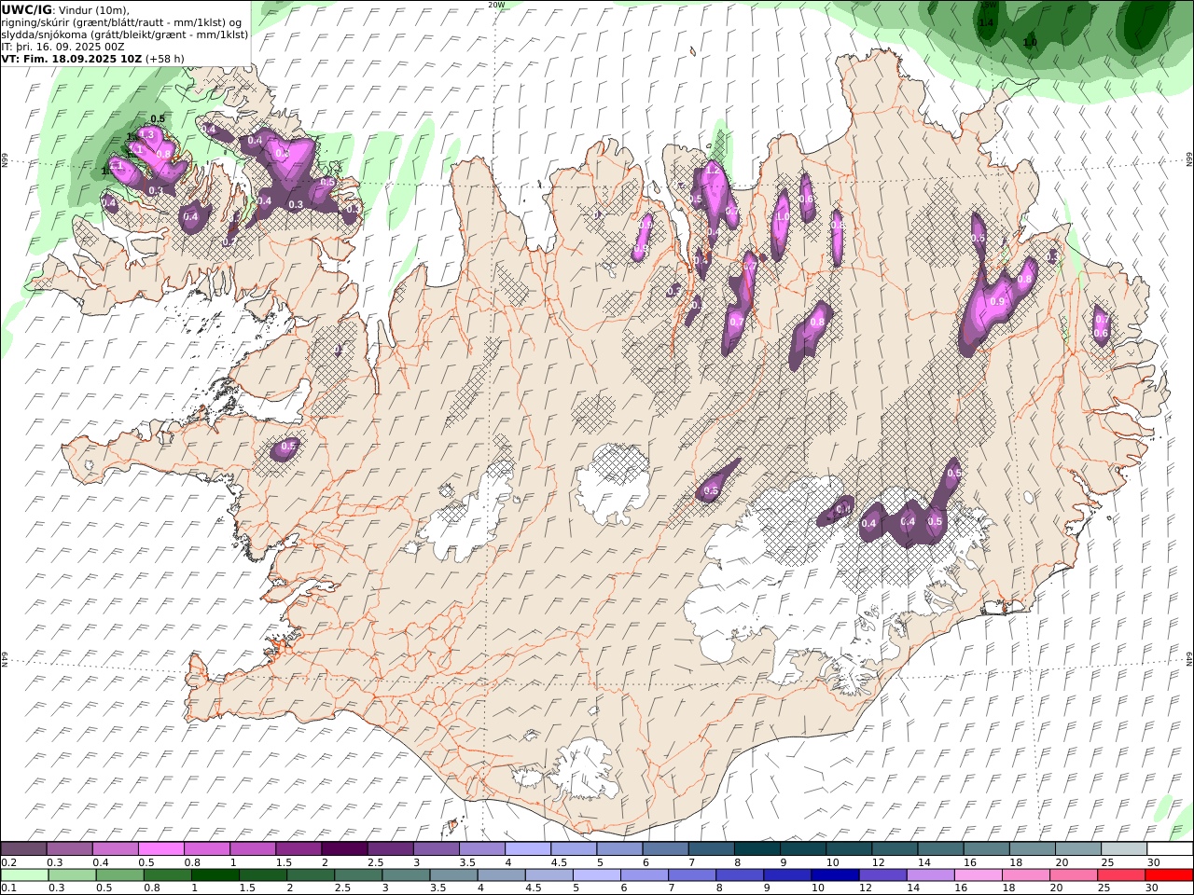Select the 8 blue swatch in the bottom legend row
The image size is (1194, 895).
coord(740,874)
